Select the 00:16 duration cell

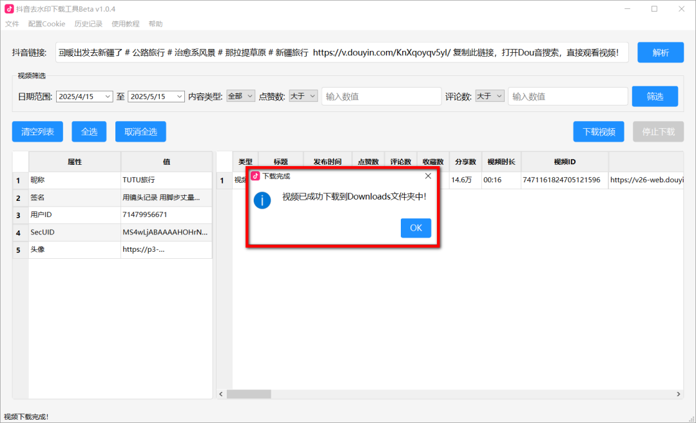click(x=501, y=180)
